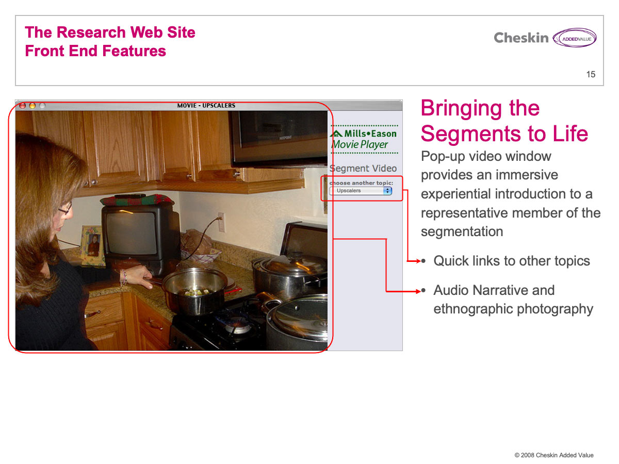Click the red close window button

[22, 106]
